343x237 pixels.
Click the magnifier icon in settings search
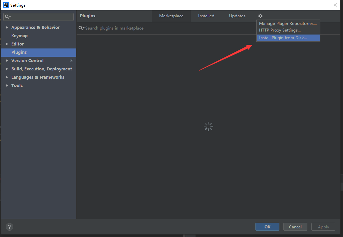tap(8, 17)
